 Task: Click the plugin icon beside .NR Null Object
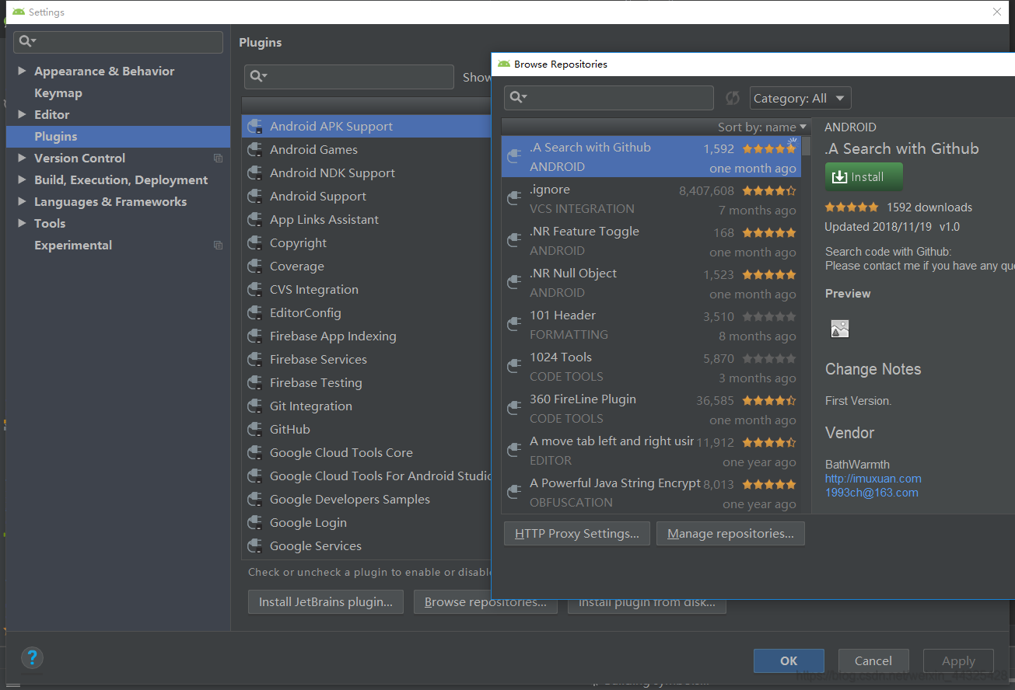coord(513,283)
